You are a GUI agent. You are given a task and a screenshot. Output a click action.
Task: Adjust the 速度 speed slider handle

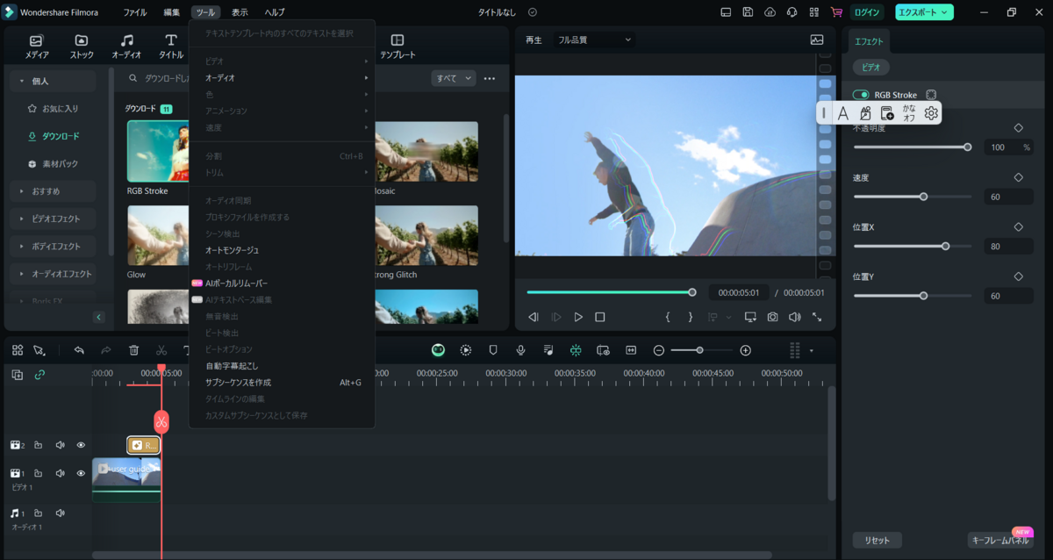tap(923, 197)
